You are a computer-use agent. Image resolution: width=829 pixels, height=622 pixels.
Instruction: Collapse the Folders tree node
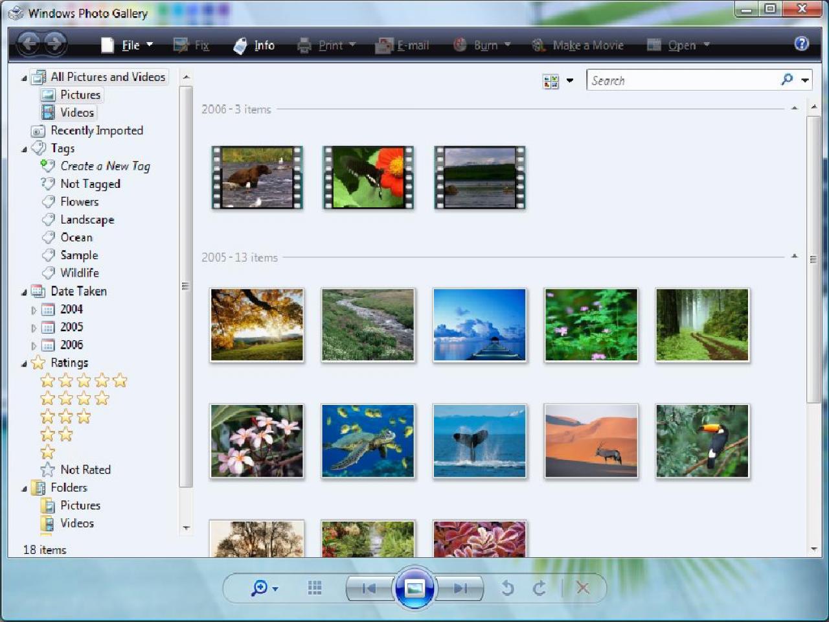click(24, 489)
